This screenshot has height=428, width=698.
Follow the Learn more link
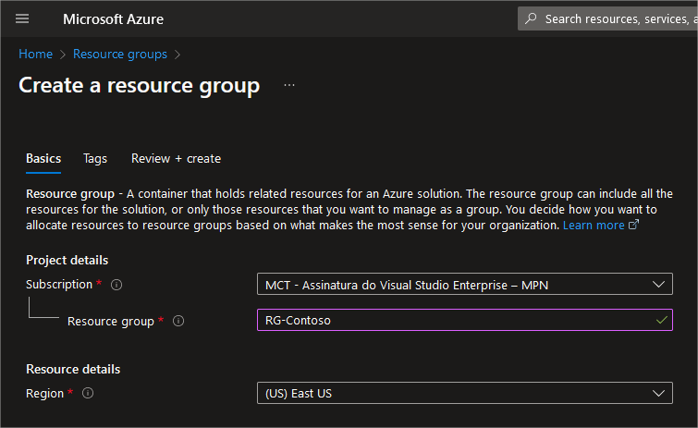tap(594, 226)
